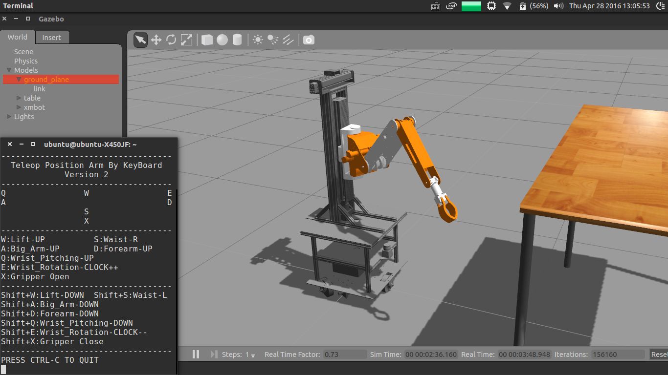Collapse the Models tree node
The image size is (668, 375).
pos(9,70)
